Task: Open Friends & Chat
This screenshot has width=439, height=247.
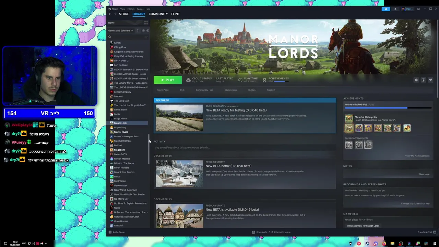Action: click(427, 232)
